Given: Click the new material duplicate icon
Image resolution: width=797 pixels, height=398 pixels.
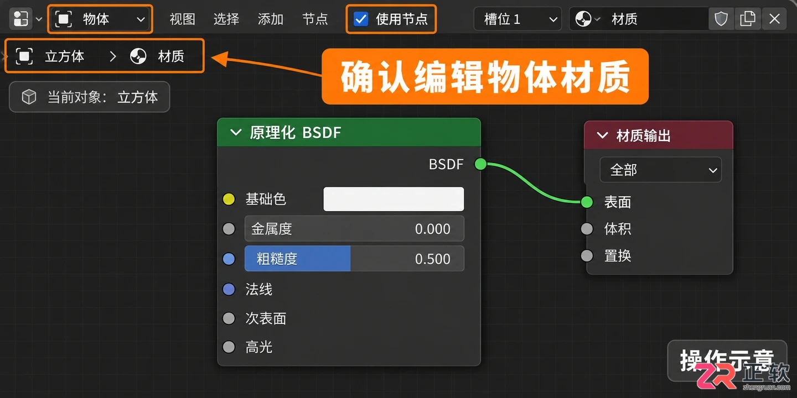Looking at the screenshot, I should pyautogui.click(x=748, y=19).
